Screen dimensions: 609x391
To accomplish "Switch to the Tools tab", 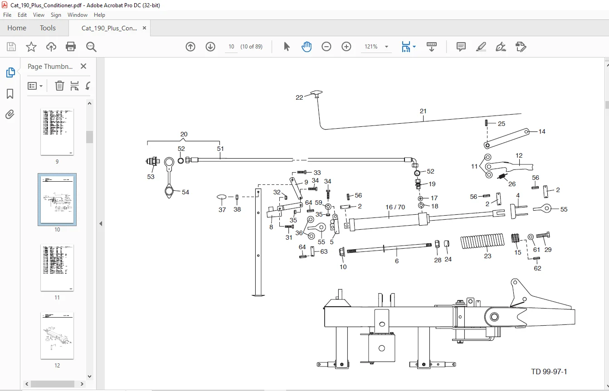I will [x=48, y=28].
